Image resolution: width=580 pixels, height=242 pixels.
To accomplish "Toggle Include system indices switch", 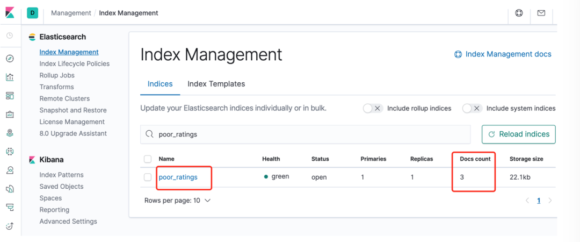I will [472, 108].
